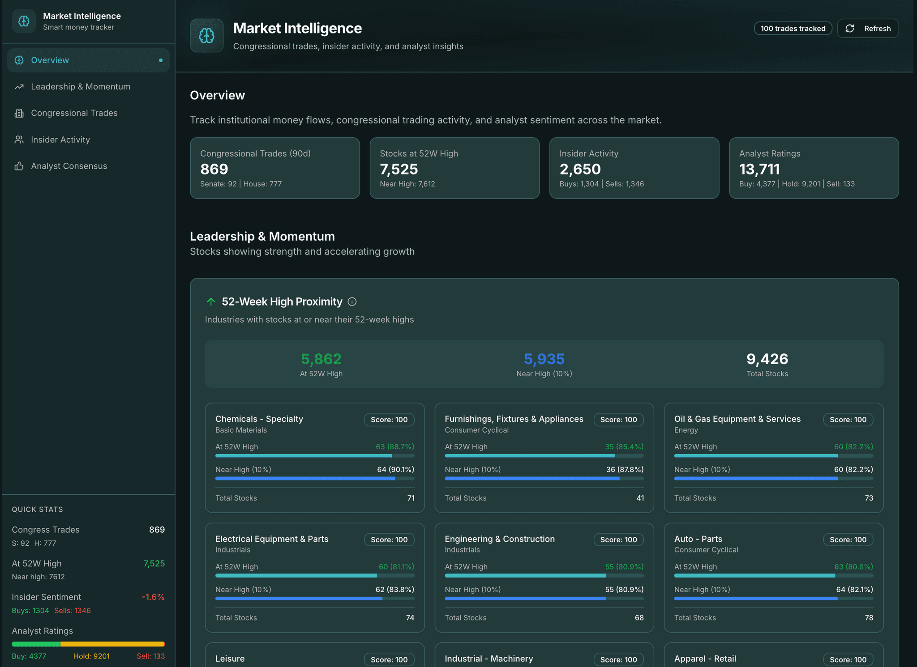Go to Leadership & Momentum section

pos(89,87)
